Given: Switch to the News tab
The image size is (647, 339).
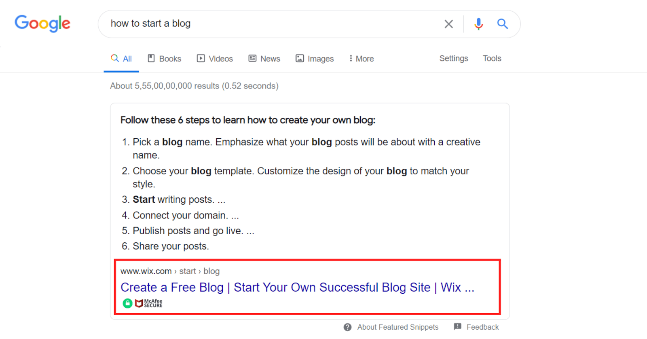Looking at the screenshot, I should point(264,59).
